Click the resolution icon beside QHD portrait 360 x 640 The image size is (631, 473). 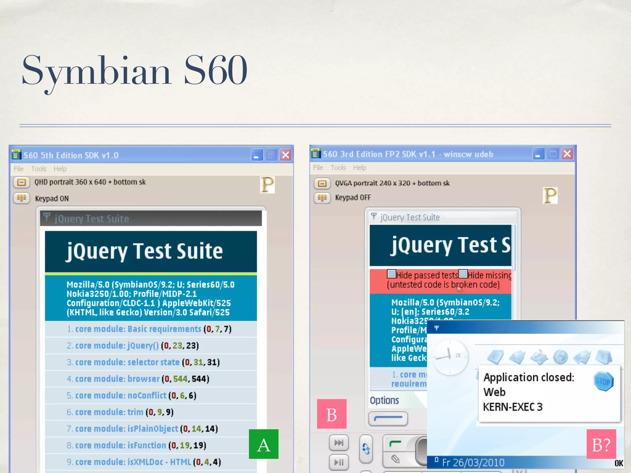21,182
